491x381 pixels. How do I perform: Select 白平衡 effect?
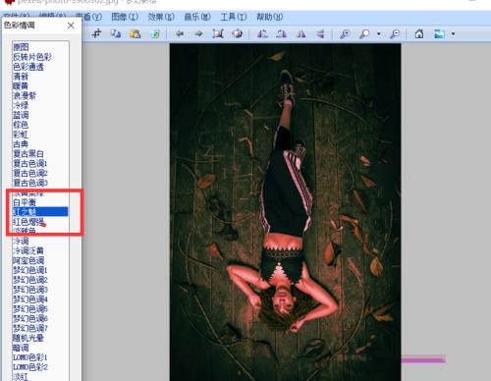[x=25, y=202]
